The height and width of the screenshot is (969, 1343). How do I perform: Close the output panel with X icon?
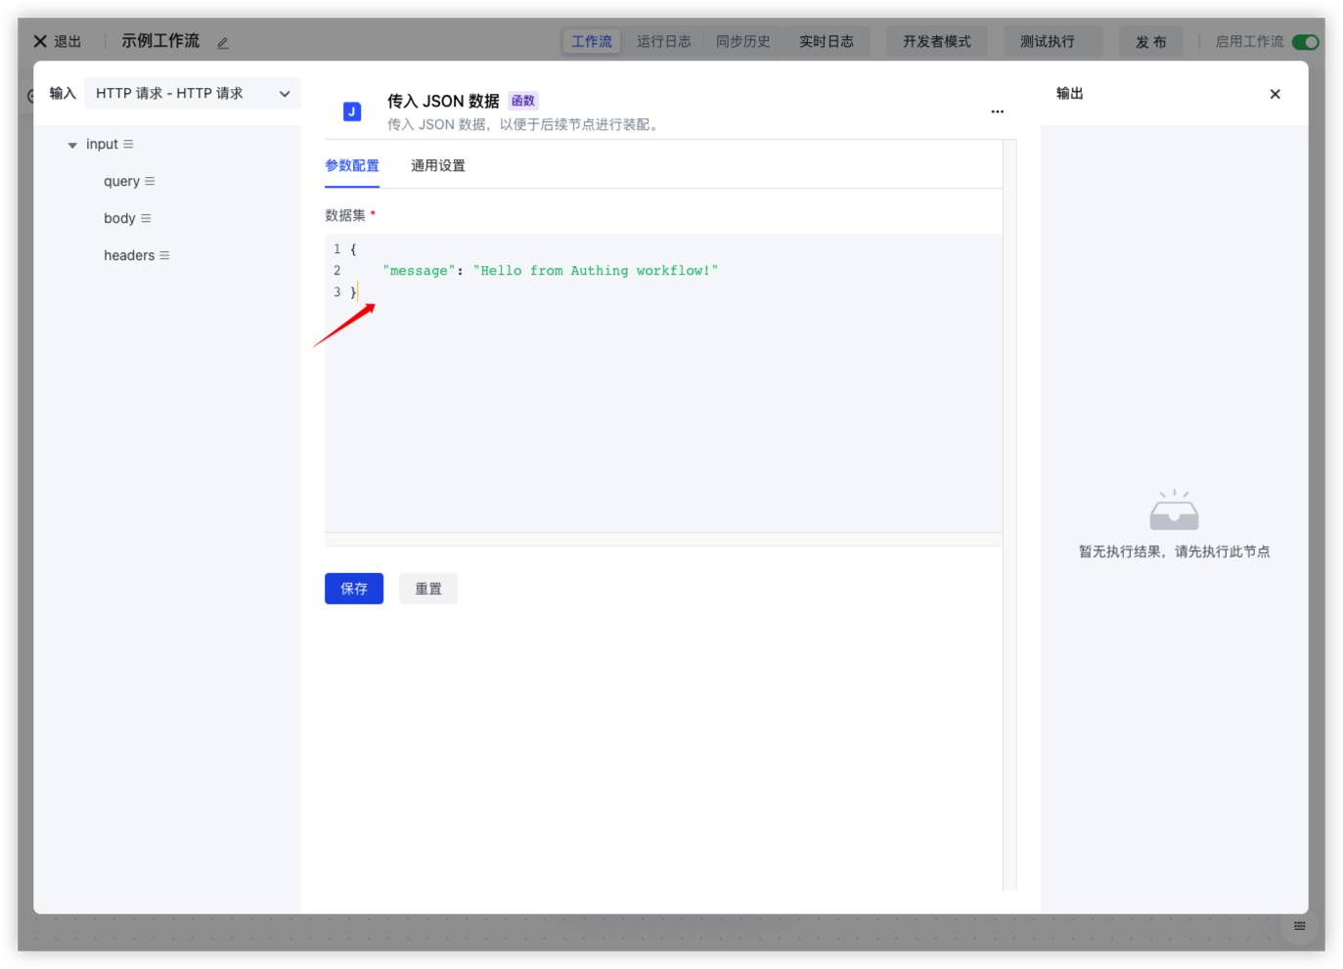1275,95
